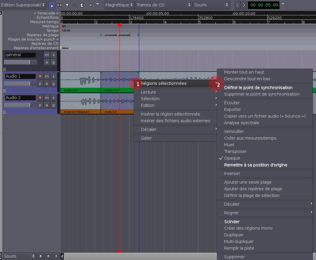316x260 pixels.
Task: Arm Audio 1 for recording
Action: pyautogui.click(x=40, y=76)
